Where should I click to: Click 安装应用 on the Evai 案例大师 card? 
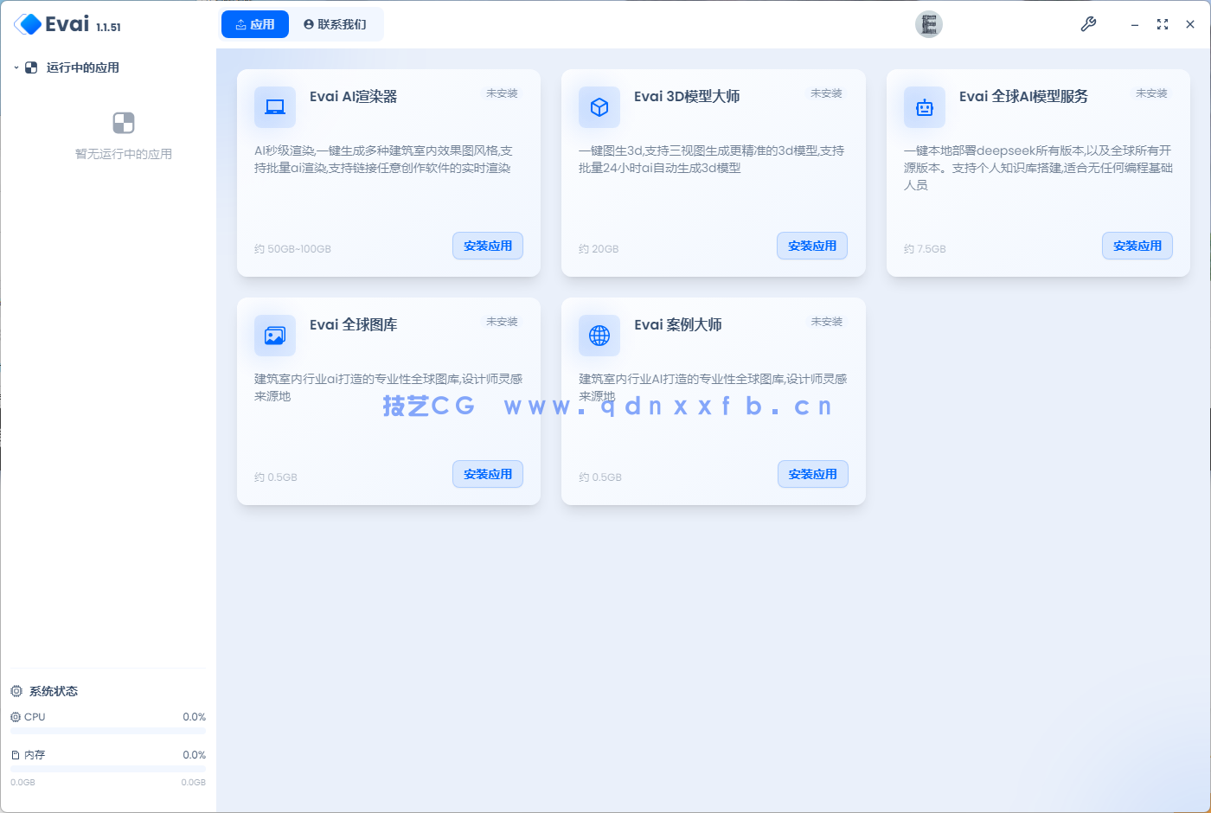(x=812, y=474)
